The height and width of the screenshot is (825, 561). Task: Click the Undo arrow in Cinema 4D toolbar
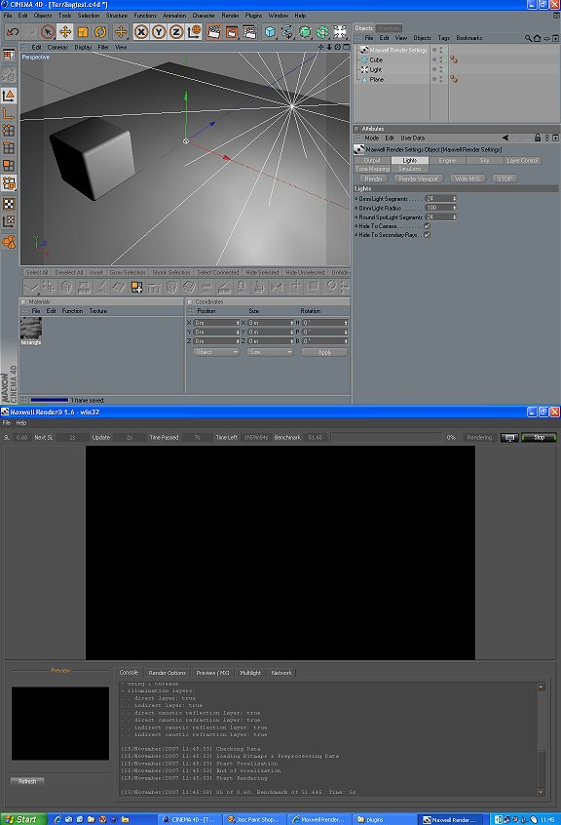tap(13, 32)
